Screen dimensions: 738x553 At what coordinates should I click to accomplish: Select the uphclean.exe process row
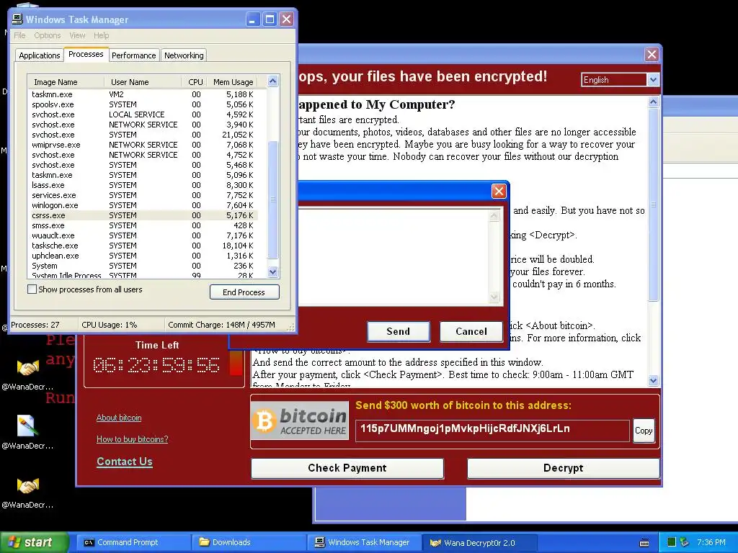click(143, 256)
